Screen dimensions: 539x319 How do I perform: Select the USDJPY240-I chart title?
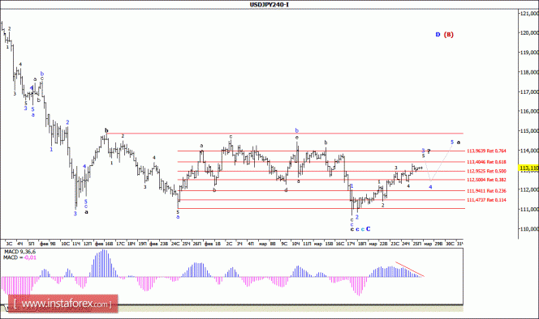[269, 5]
